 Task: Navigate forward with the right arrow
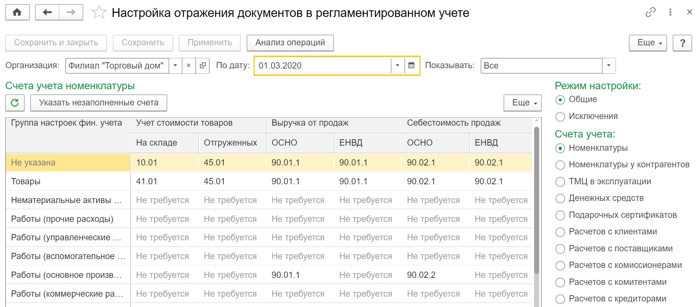[71, 13]
